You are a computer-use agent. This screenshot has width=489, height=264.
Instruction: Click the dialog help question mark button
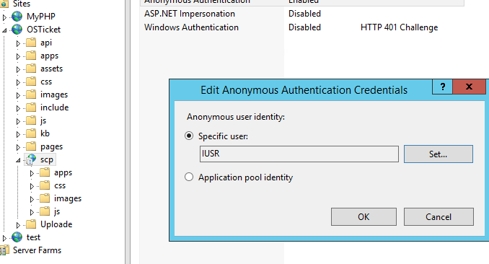click(x=442, y=87)
